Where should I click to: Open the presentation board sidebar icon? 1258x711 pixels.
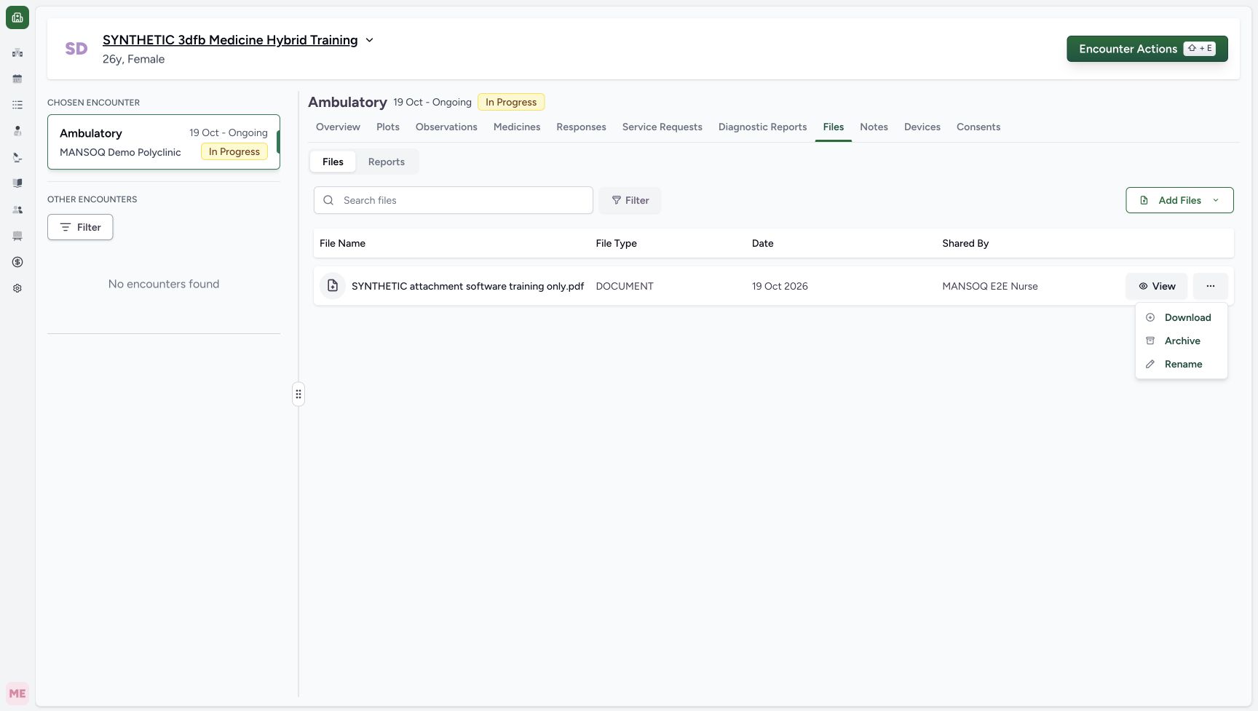pos(17,236)
